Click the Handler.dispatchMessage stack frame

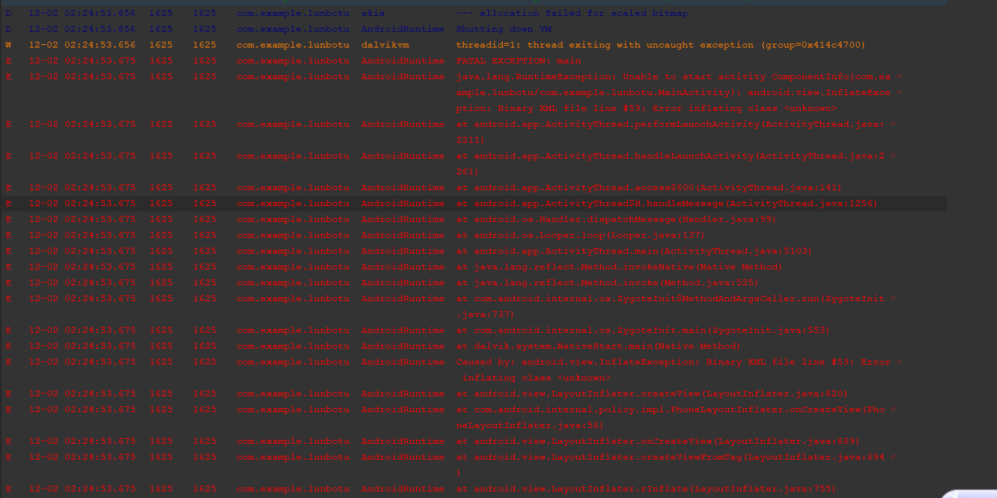pyautogui.click(x=616, y=219)
